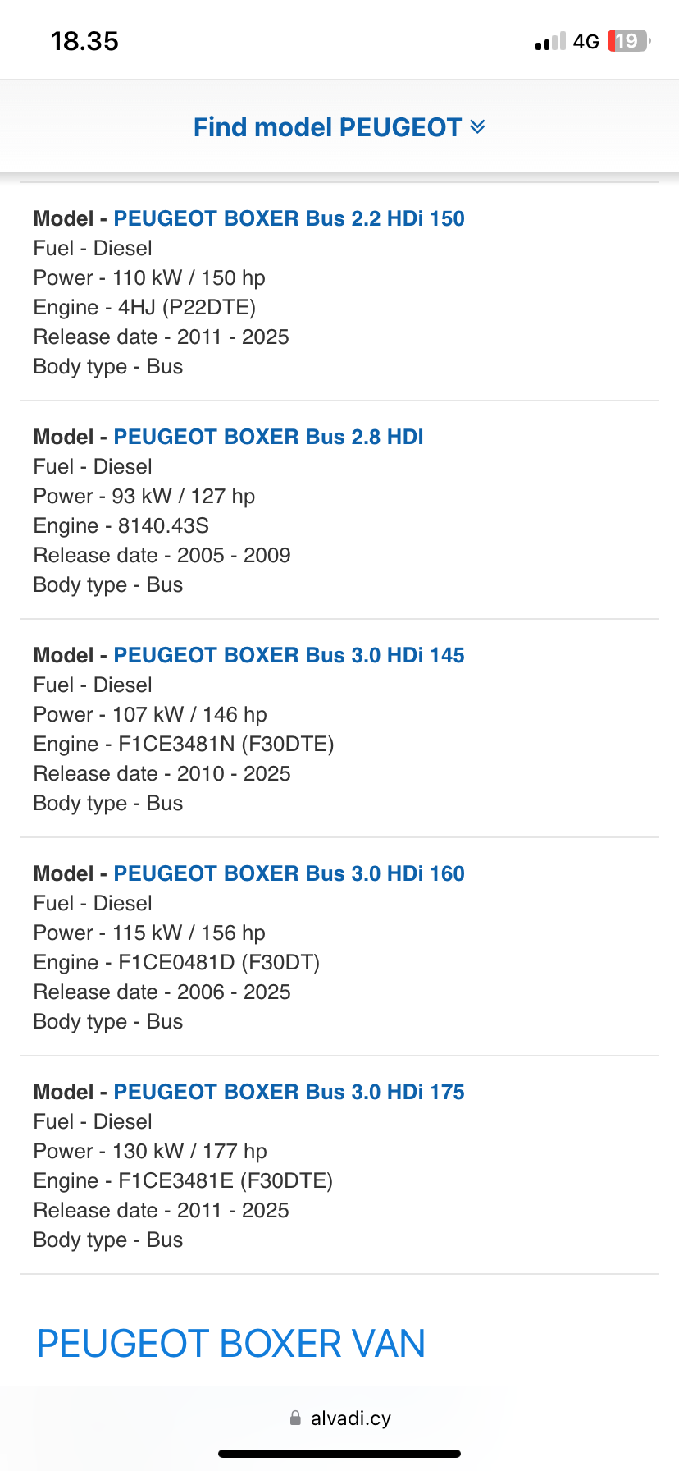Select PEUGEOT BOXER Bus 2.8 HDI model
This screenshot has width=679, height=1471.
pyautogui.click(x=268, y=437)
